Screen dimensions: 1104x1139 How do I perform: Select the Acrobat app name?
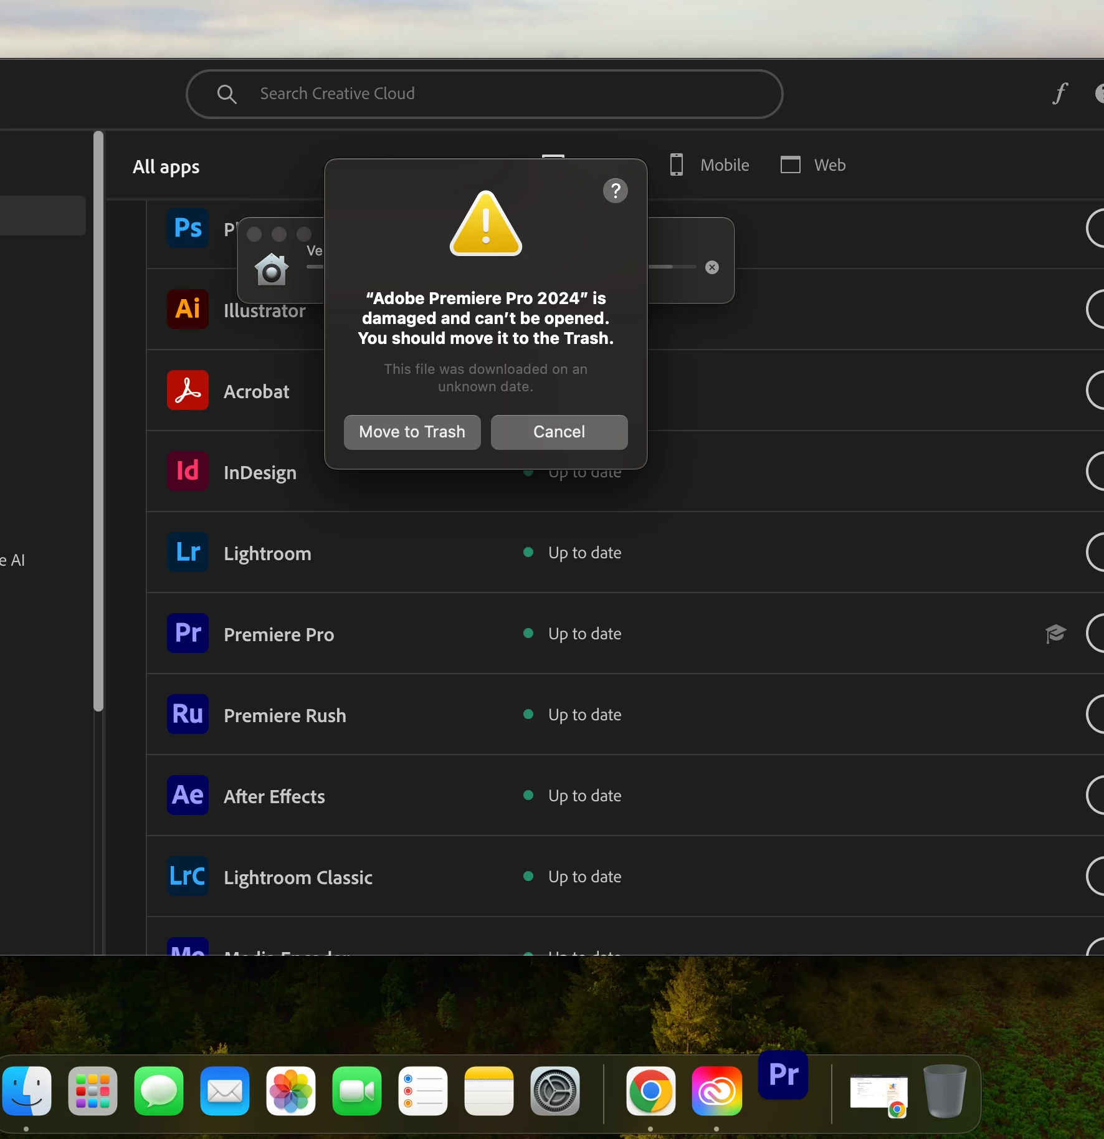257,391
